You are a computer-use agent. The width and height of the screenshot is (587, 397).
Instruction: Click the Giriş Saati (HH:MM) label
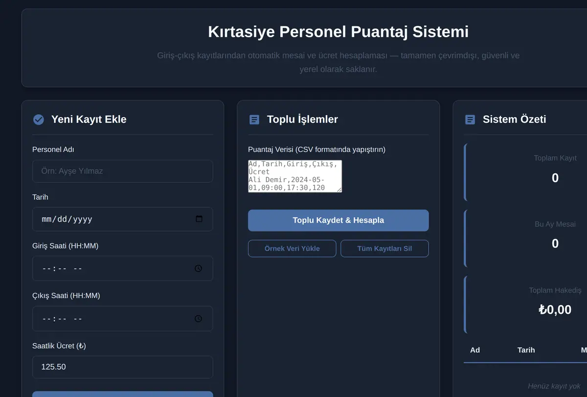[x=66, y=246]
